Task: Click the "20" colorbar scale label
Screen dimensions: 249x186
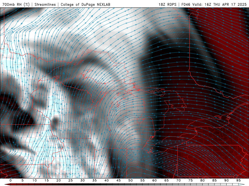Action: click(x=59, y=180)
